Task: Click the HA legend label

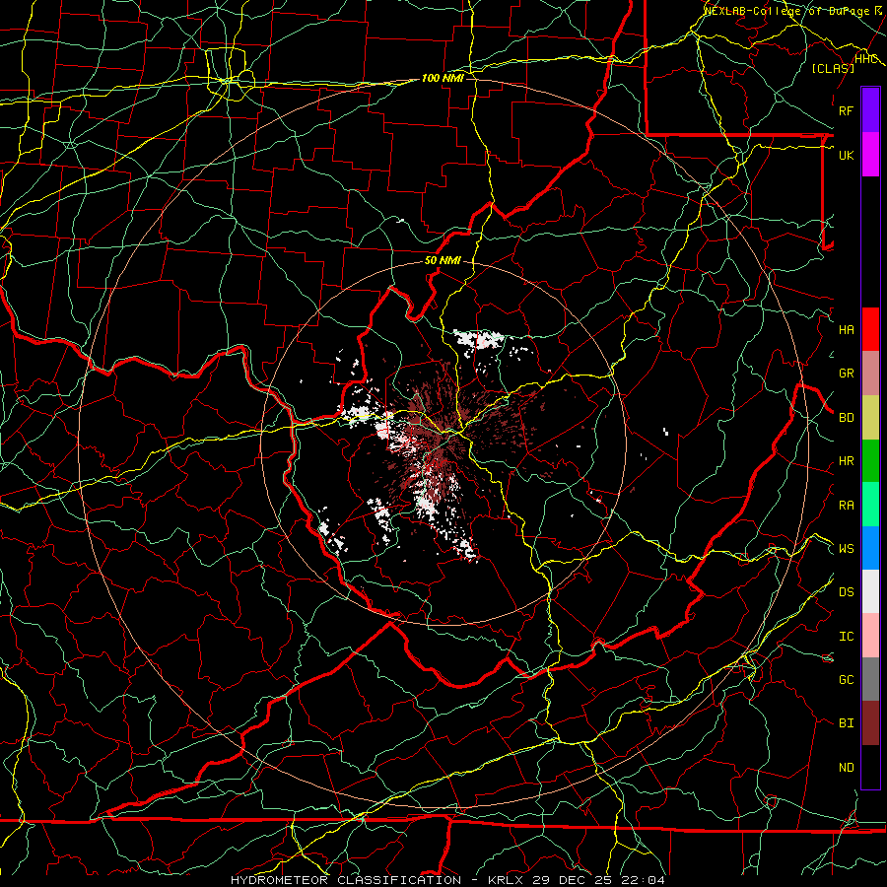Action: 847,330
